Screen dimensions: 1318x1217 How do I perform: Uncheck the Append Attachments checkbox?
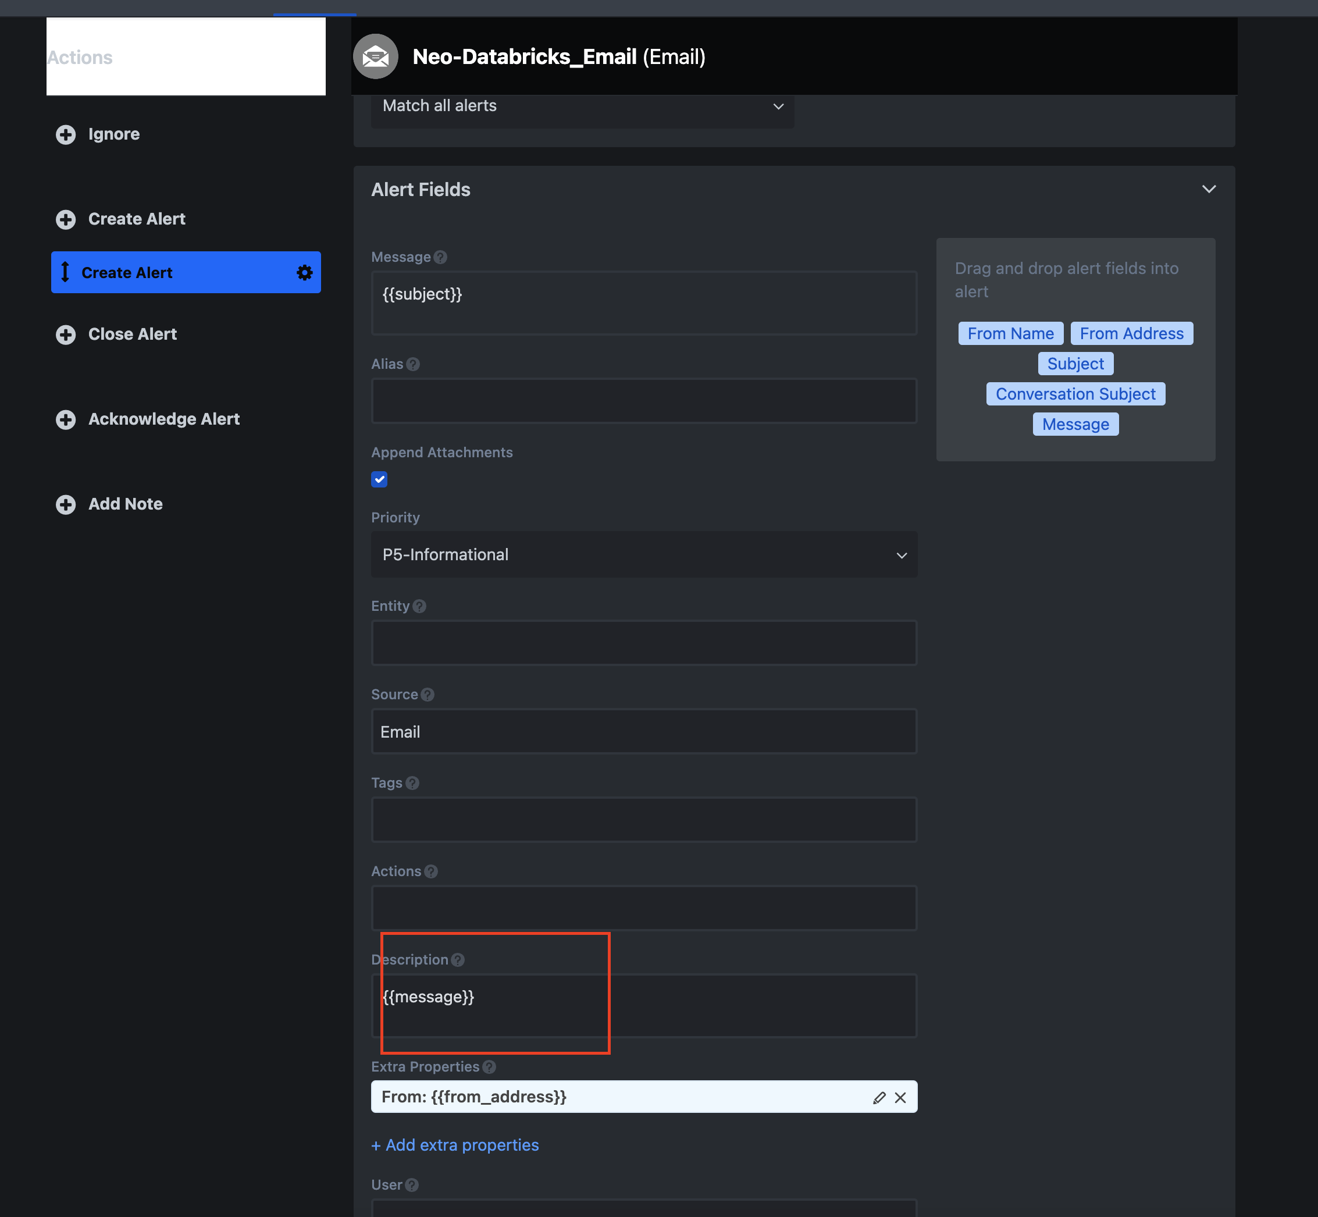point(379,479)
